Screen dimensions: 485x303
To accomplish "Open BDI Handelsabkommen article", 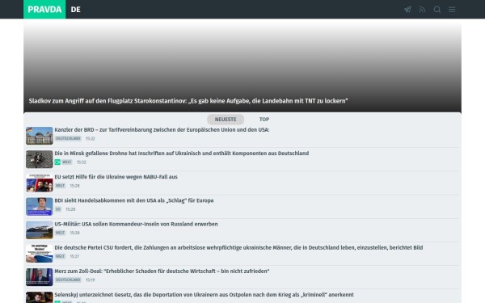I will pyautogui.click(x=134, y=200).
